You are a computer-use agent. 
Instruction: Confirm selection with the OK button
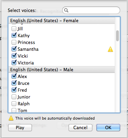point(108,127)
